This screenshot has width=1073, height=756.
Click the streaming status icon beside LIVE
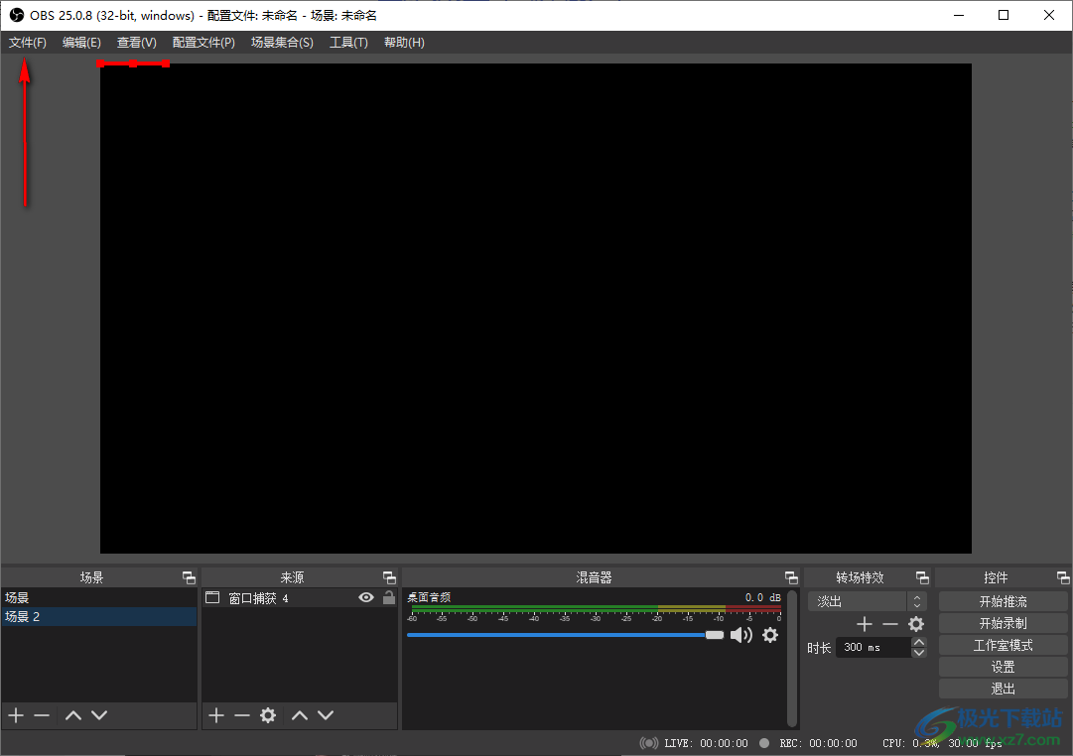point(649,743)
